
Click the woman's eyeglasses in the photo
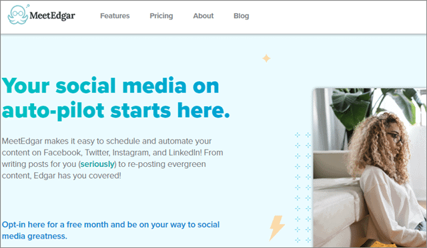tap(396, 137)
